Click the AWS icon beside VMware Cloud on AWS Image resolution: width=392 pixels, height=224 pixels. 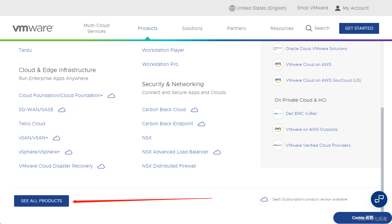coord(278,64)
